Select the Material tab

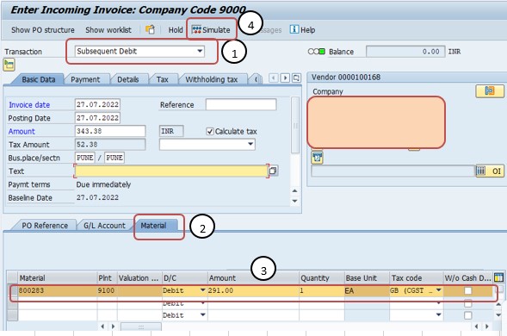[x=153, y=226]
